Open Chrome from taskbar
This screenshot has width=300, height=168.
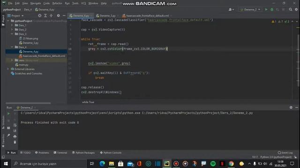(x=231, y=164)
